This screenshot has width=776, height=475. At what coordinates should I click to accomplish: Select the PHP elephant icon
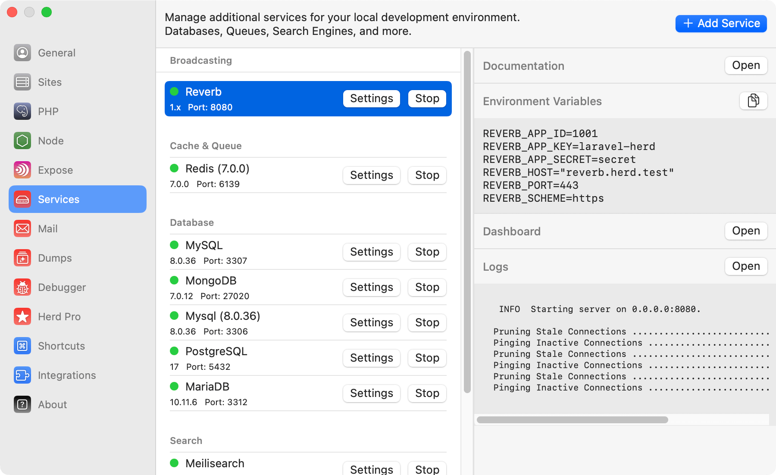click(22, 111)
